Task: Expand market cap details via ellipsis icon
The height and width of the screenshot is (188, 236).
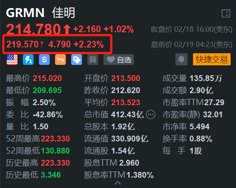Action: (x=150, y=115)
